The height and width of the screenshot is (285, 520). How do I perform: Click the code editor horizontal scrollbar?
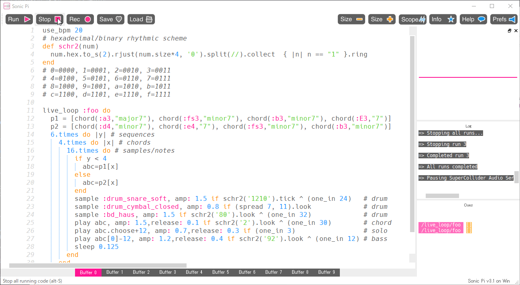click(x=97, y=265)
